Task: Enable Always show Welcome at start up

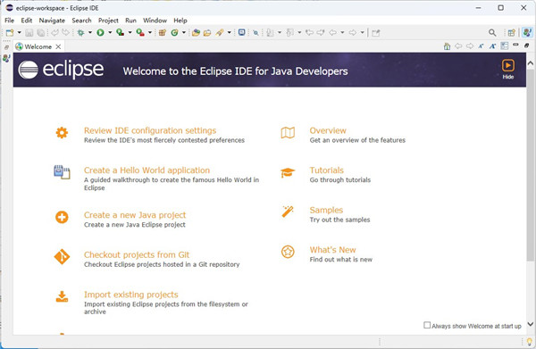Action: 427,325
